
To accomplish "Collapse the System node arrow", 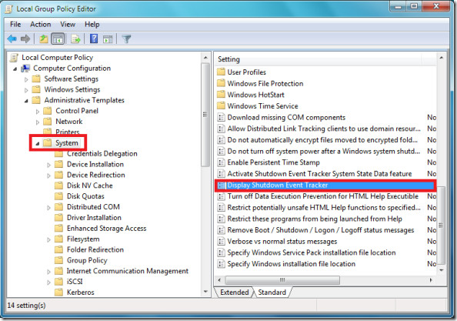I will pos(37,143).
